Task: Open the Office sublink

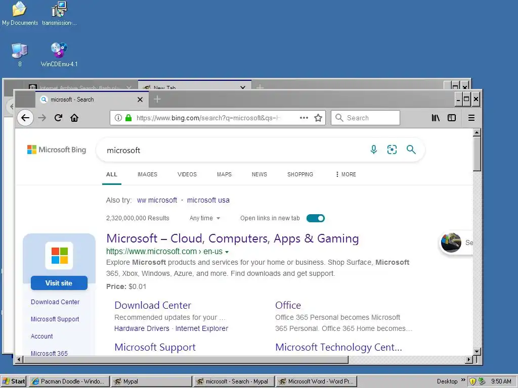Action: click(x=288, y=305)
